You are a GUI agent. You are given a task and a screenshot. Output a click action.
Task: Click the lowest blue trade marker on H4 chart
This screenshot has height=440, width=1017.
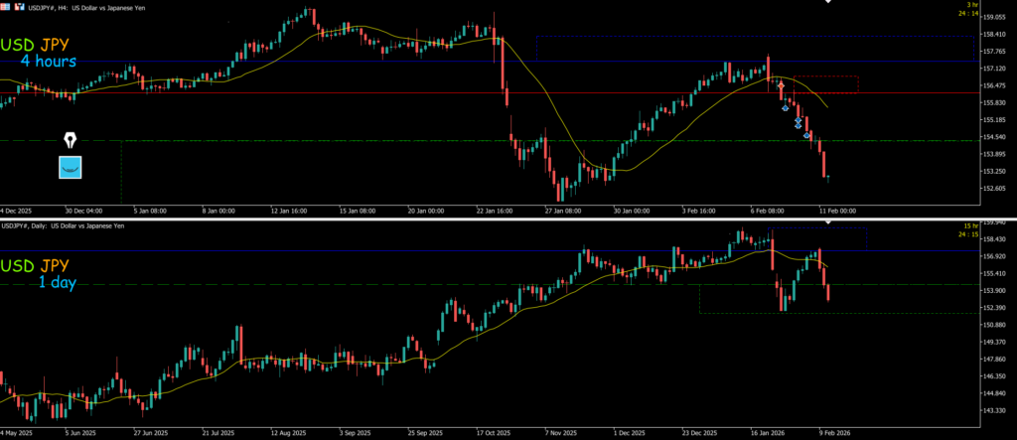[807, 135]
